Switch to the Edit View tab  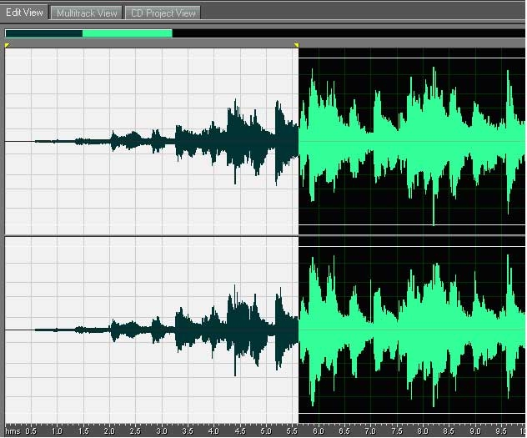[x=24, y=13]
